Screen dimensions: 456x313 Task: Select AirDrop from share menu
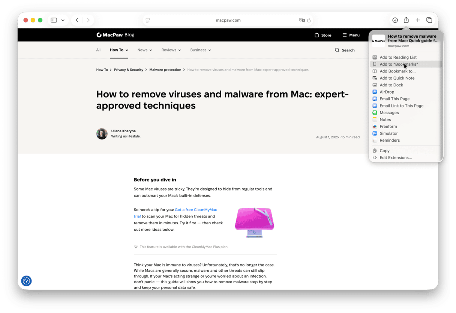point(387,92)
